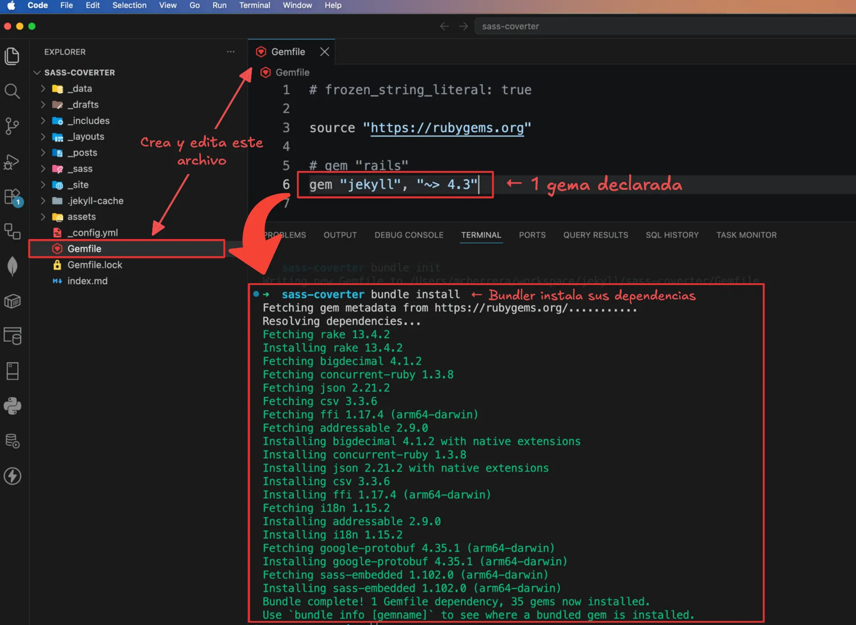Viewport: 856px width, 625px height.
Task: Click the 'Bundle complete!' line in terminal
Action: (456, 602)
